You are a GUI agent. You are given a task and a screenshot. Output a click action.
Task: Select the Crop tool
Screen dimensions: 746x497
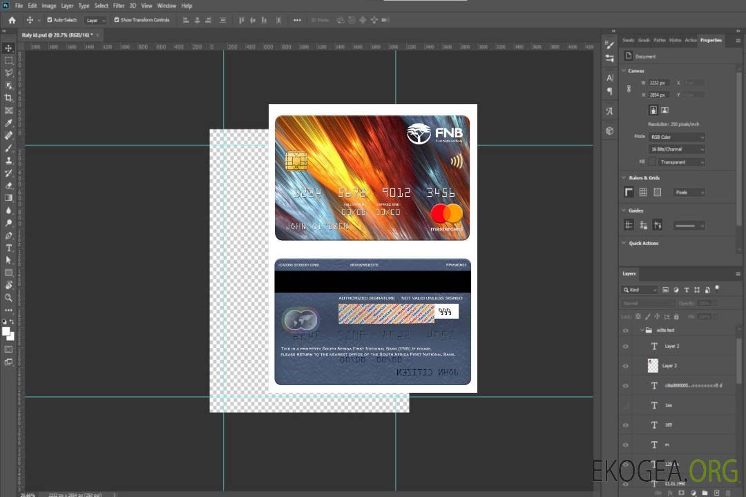pyautogui.click(x=9, y=98)
